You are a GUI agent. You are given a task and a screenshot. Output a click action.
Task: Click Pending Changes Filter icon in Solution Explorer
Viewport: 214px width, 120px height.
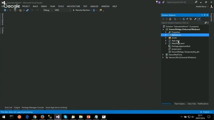(x=175, y=19)
